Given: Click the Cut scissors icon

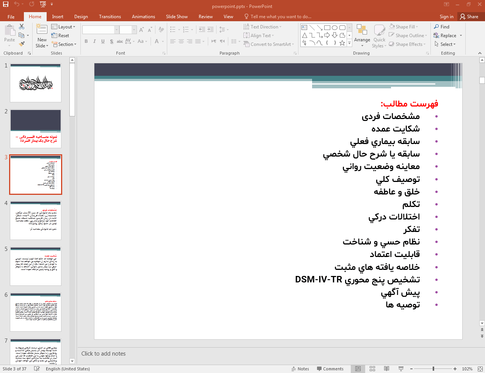Looking at the screenshot, I should coord(22,27).
